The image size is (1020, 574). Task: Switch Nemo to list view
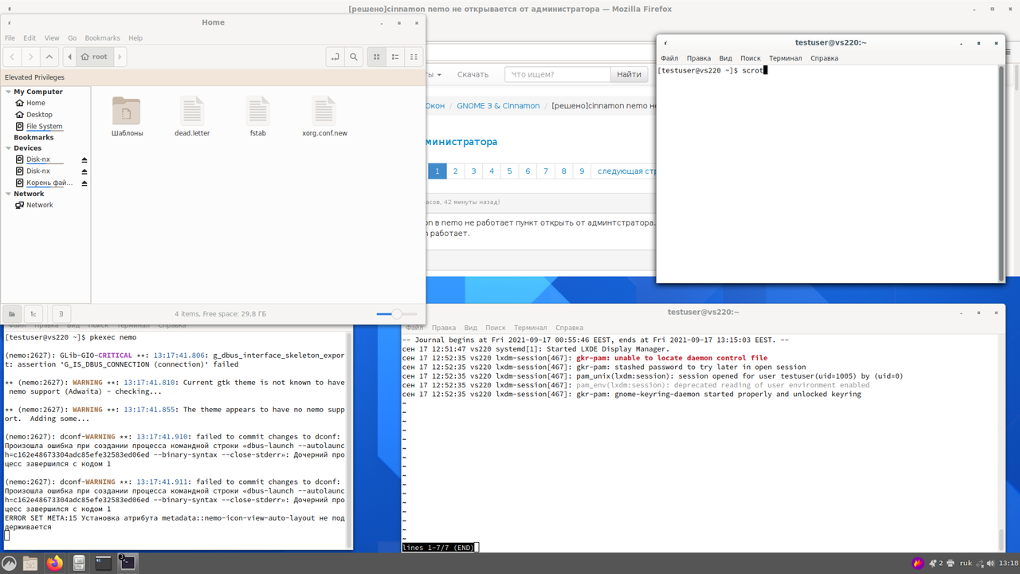(x=395, y=57)
